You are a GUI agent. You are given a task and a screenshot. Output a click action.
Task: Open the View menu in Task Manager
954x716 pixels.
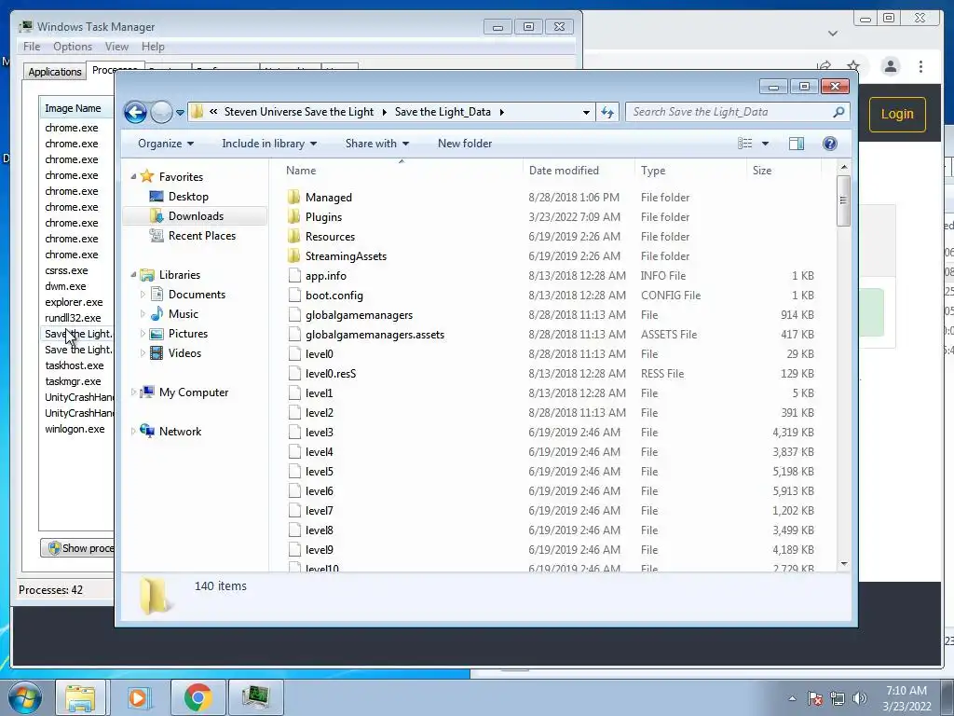[x=116, y=47]
